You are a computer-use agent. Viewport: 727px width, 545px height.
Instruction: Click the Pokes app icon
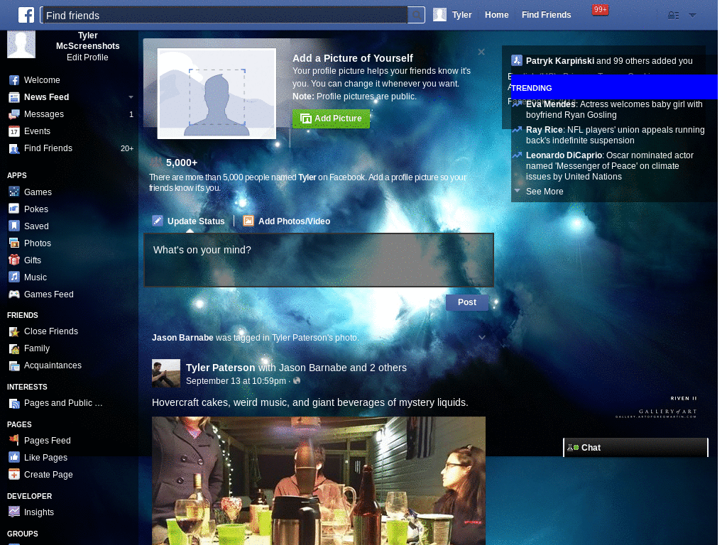14,209
